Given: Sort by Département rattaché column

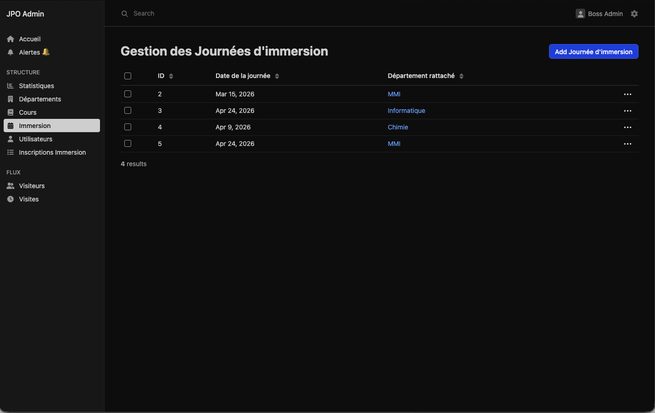Looking at the screenshot, I should click(461, 76).
